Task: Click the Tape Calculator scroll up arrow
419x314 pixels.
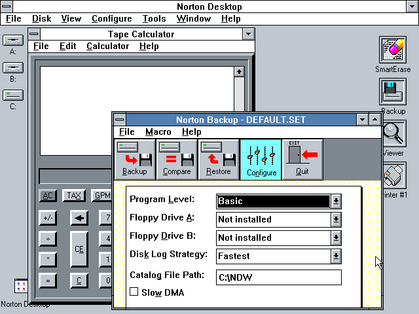Action: (x=239, y=72)
